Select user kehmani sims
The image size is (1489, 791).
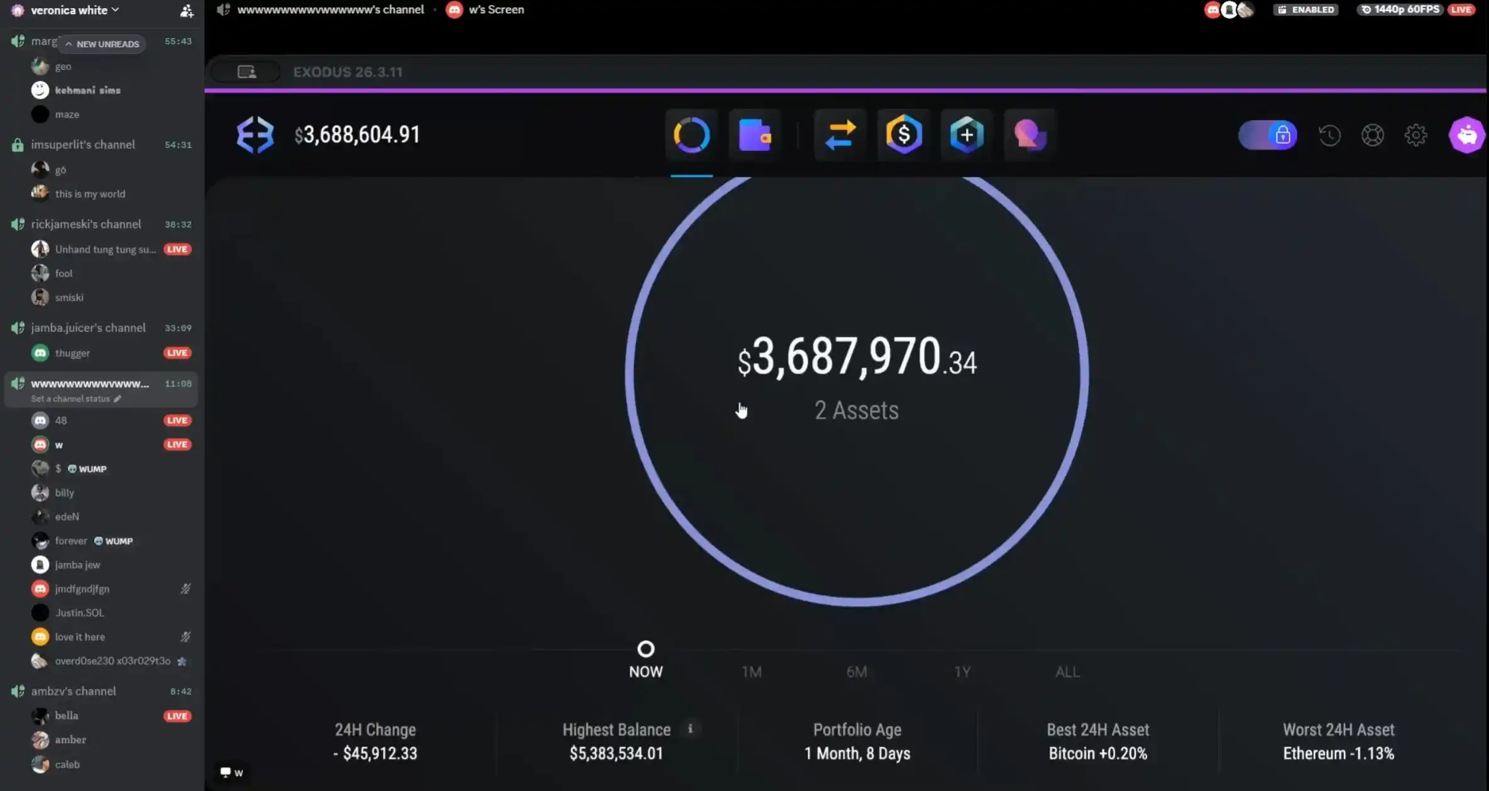click(x=87, y=90)
